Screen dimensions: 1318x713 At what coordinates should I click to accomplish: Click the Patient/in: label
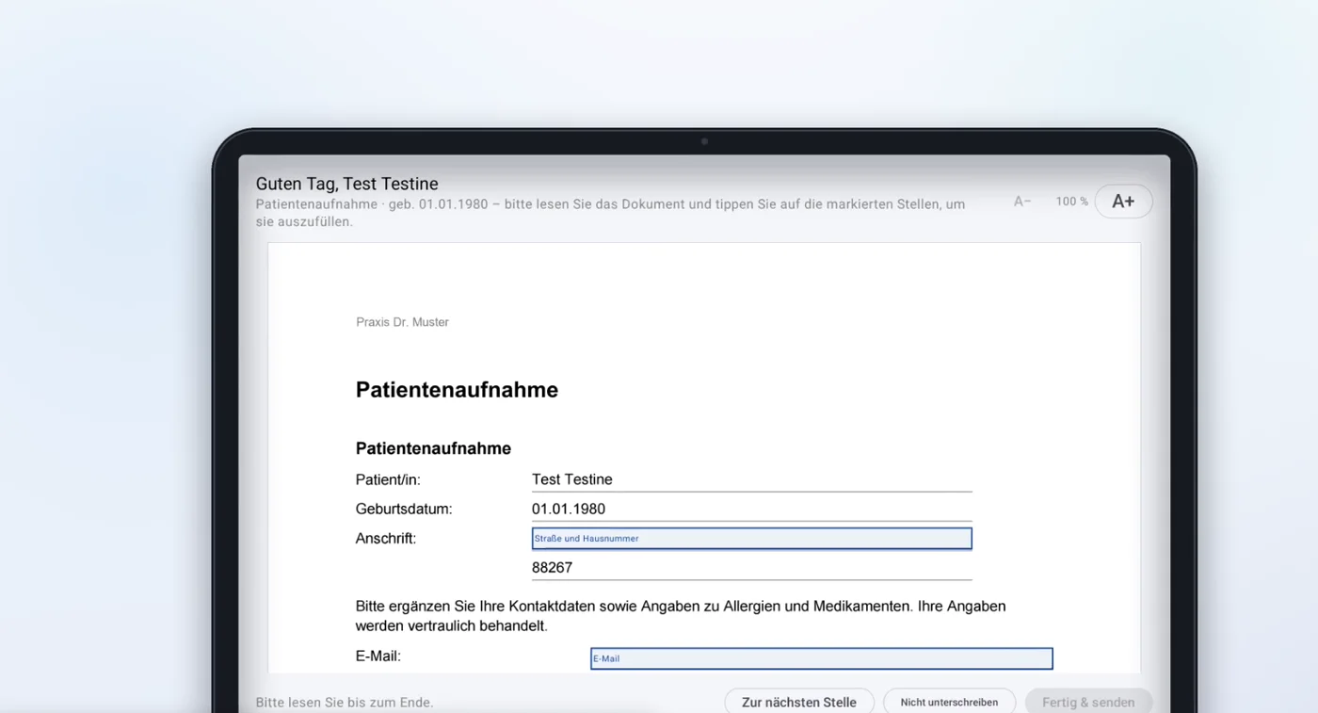click(388, 479)
